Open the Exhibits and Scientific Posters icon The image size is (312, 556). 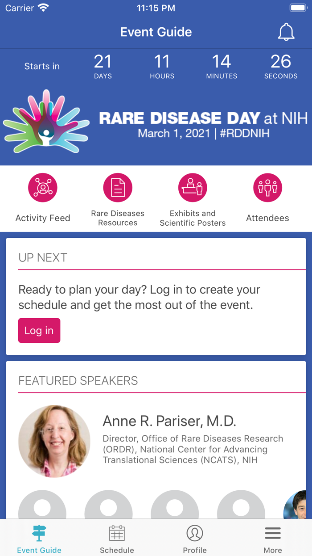tap(193, 188)
